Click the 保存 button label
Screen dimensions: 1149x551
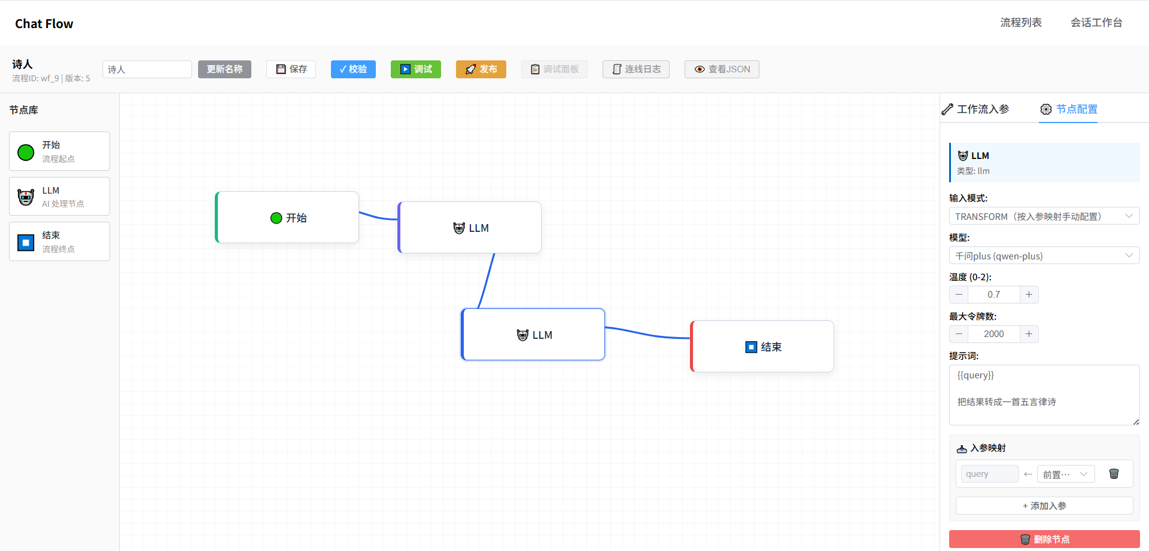(298, 69)
